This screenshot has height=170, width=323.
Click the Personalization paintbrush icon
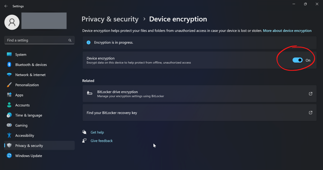click(9, 85)
